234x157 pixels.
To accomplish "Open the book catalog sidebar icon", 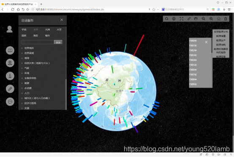I will [x=10, y=51].
